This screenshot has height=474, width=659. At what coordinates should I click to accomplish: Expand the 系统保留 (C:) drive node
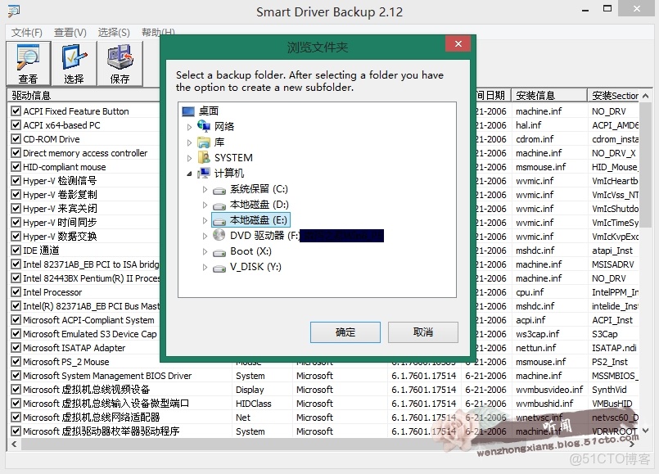coord(204,188)
